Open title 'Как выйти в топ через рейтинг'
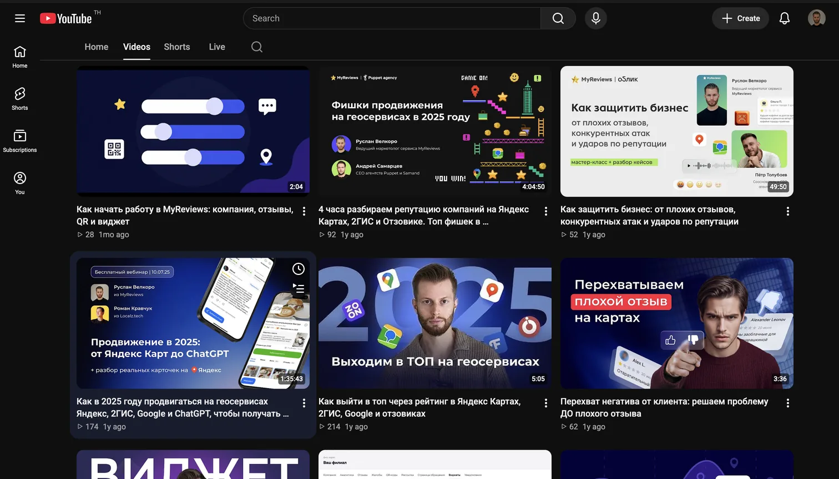 pos(419,407)
